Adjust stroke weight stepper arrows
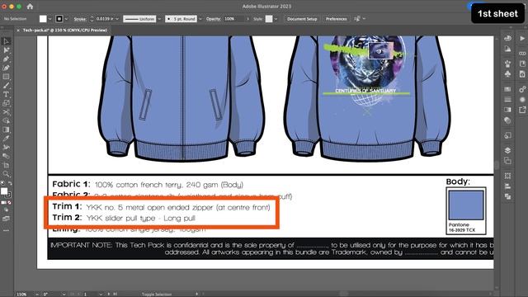The height and width of the screenshot is (297, 528). [x=92, y=19]
